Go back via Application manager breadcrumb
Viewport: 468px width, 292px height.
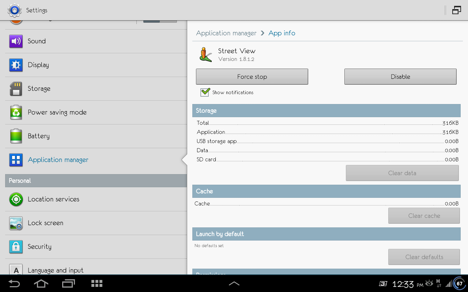(226, 33)
